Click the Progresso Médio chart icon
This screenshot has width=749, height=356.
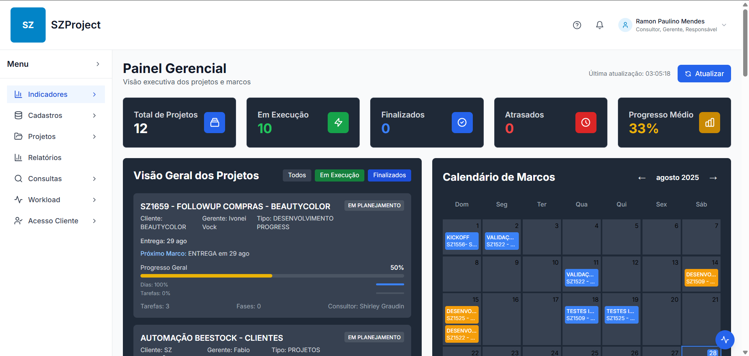pyautogui.click(x=709, y=123)
